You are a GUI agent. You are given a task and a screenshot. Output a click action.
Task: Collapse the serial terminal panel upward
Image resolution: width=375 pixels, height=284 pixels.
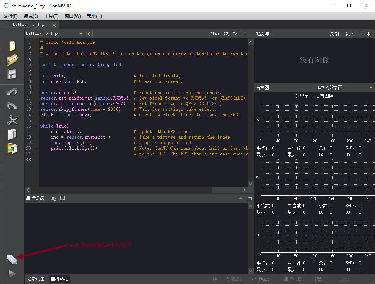click(241, 199)
